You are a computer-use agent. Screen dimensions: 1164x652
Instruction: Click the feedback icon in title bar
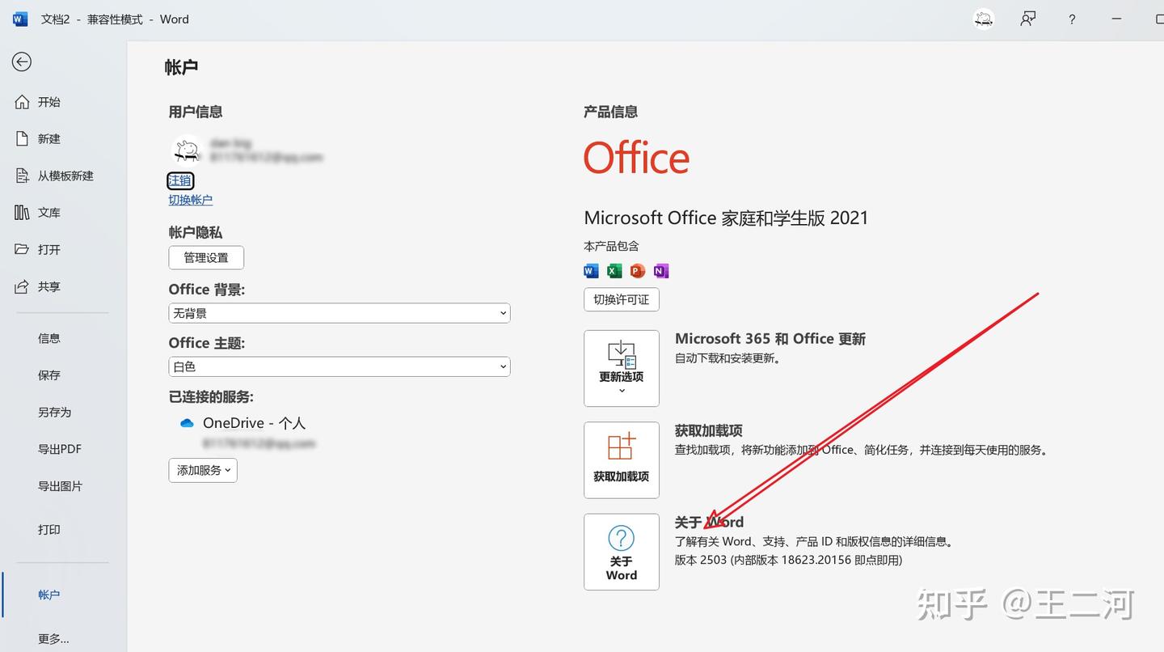1028,19
